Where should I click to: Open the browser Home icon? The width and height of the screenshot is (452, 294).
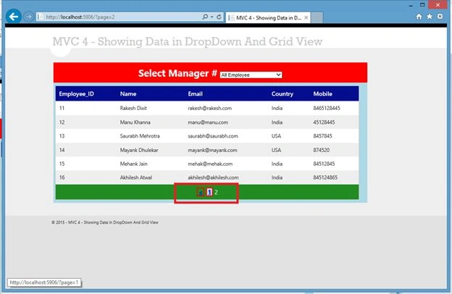419,17
